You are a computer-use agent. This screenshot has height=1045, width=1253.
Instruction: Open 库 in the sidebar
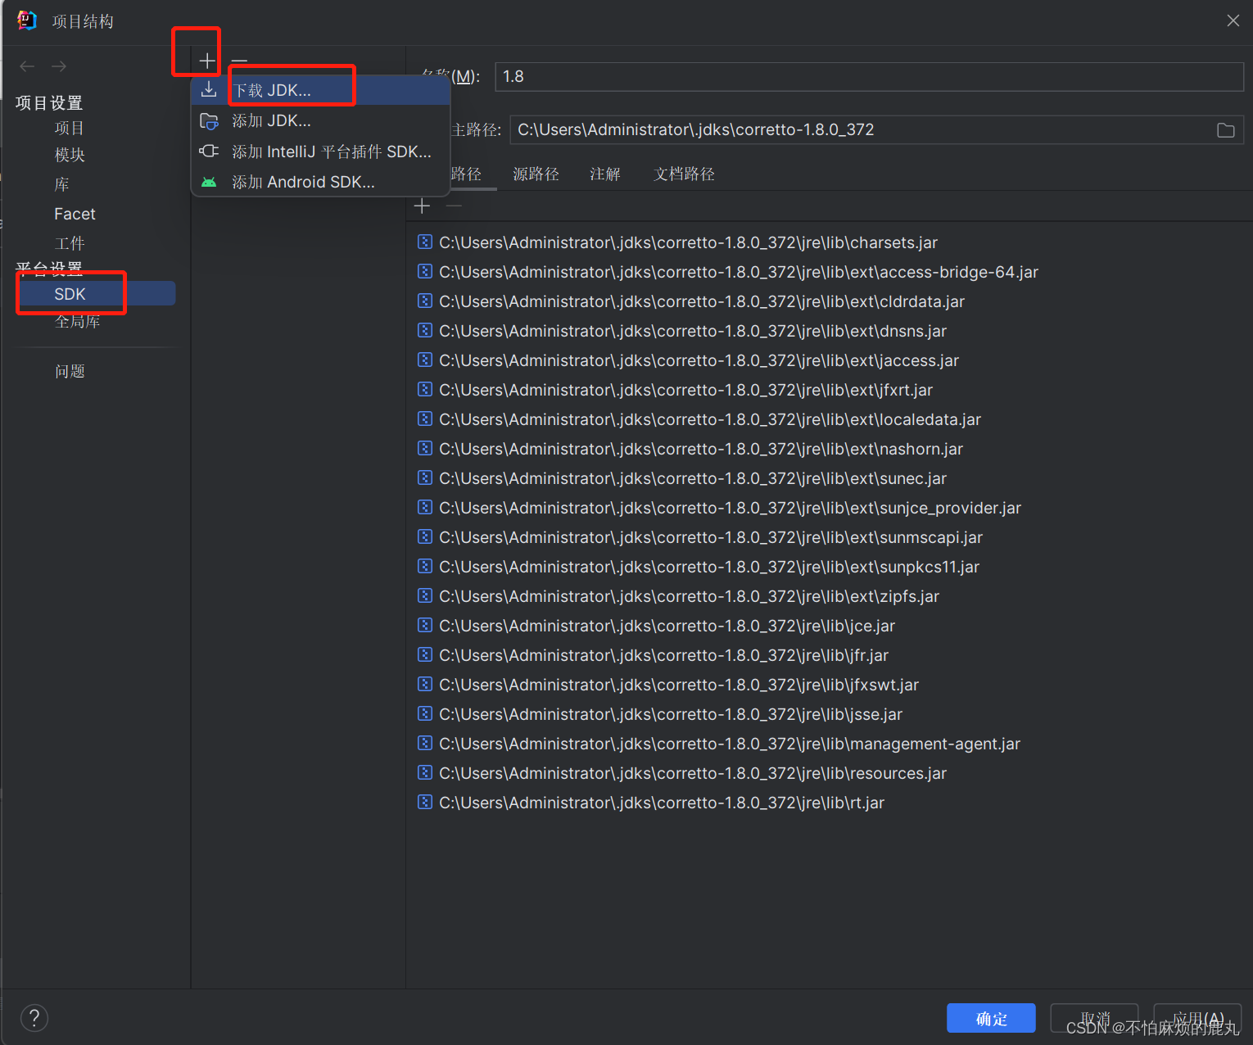[x=61, y=184]
